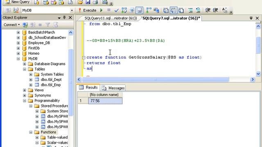Save the current query file
Viewport: 262px width, 147px height.
coord(88,2)
